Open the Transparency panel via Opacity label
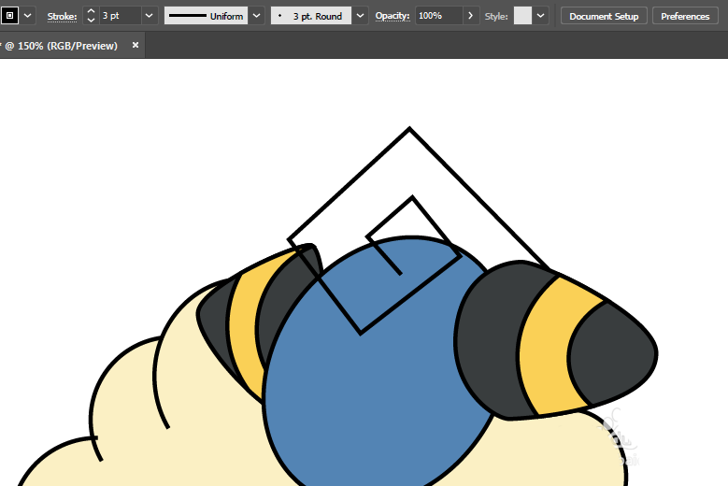The image size is (728, 486). coord(393,16)
